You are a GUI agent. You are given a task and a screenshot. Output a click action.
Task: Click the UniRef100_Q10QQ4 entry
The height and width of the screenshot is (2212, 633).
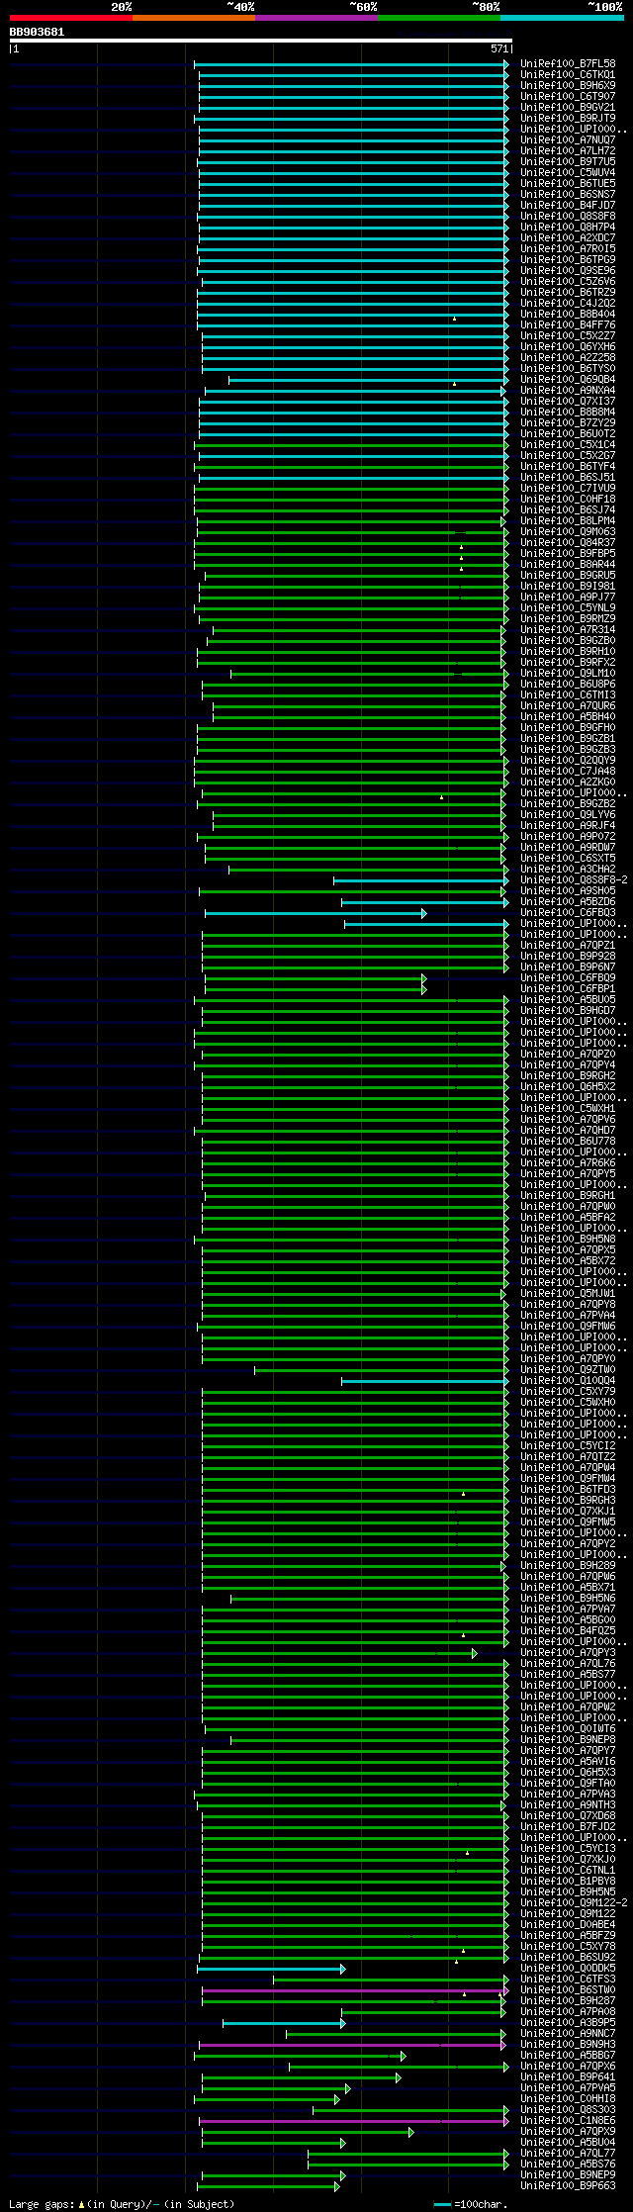568,1381
